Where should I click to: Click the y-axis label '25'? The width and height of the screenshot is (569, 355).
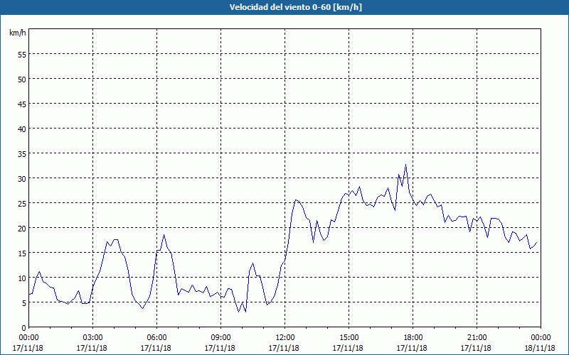[22, 203]
